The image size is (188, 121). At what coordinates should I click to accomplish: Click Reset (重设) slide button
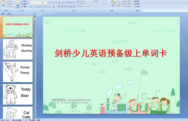tap(24, 4)
